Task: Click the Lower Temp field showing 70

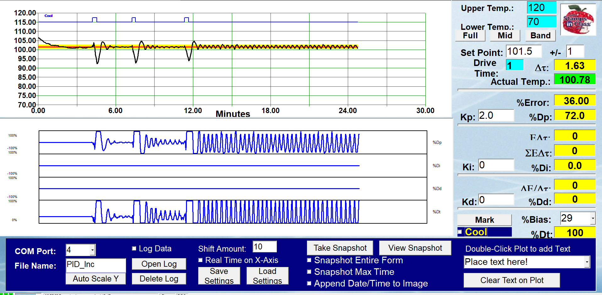Action: point(542,22)
